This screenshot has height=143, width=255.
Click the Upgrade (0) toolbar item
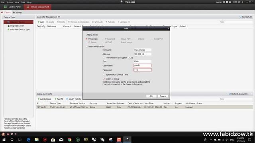124,22
